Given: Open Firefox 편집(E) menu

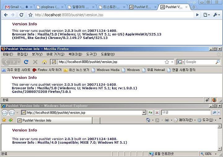Looking at the screenshot, I should click(x=23, y=54).
